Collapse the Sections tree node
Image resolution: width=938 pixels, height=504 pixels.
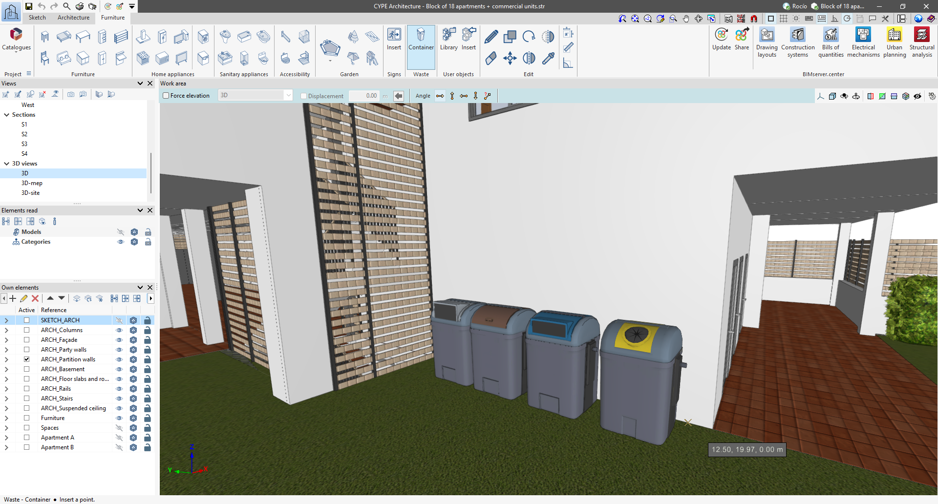click(7, 115)
